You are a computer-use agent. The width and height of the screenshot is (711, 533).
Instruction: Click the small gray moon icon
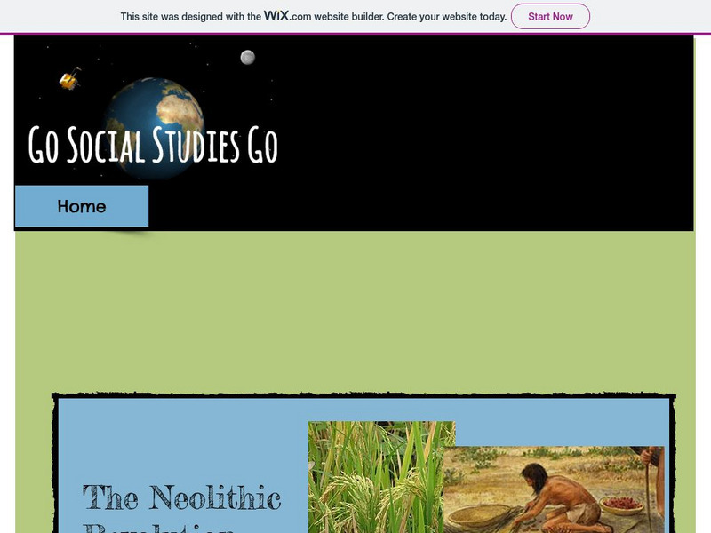click(247, 57)
